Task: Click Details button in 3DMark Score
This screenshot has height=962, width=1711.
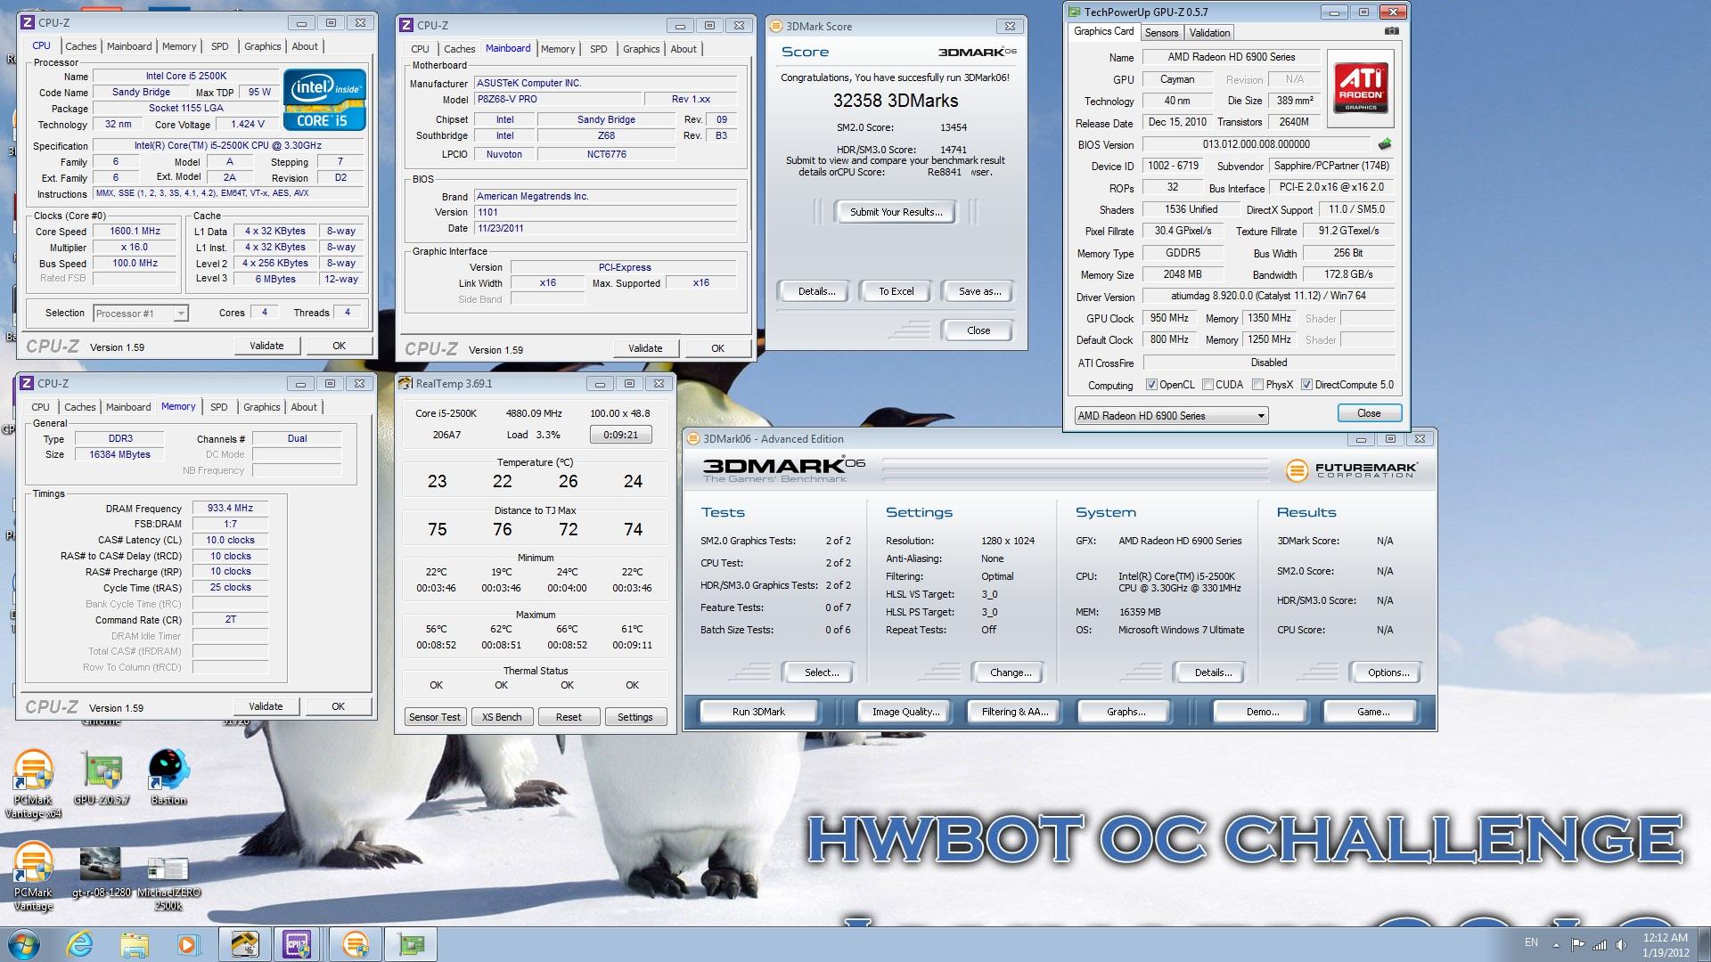Action: 816,291
